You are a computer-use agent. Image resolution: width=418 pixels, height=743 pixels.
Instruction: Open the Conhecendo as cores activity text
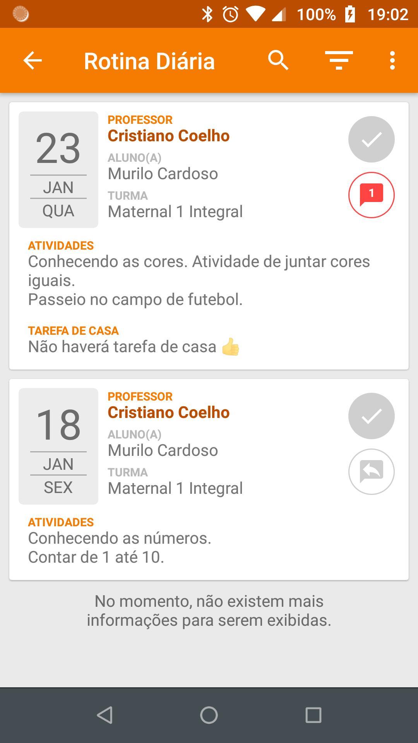point(199,271)
